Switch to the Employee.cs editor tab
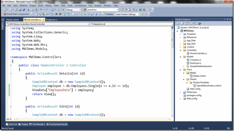Screen dimensions: 234x131 point(51,20)
